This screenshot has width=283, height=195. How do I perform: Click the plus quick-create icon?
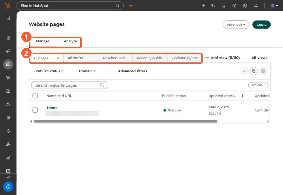(204, 6)
